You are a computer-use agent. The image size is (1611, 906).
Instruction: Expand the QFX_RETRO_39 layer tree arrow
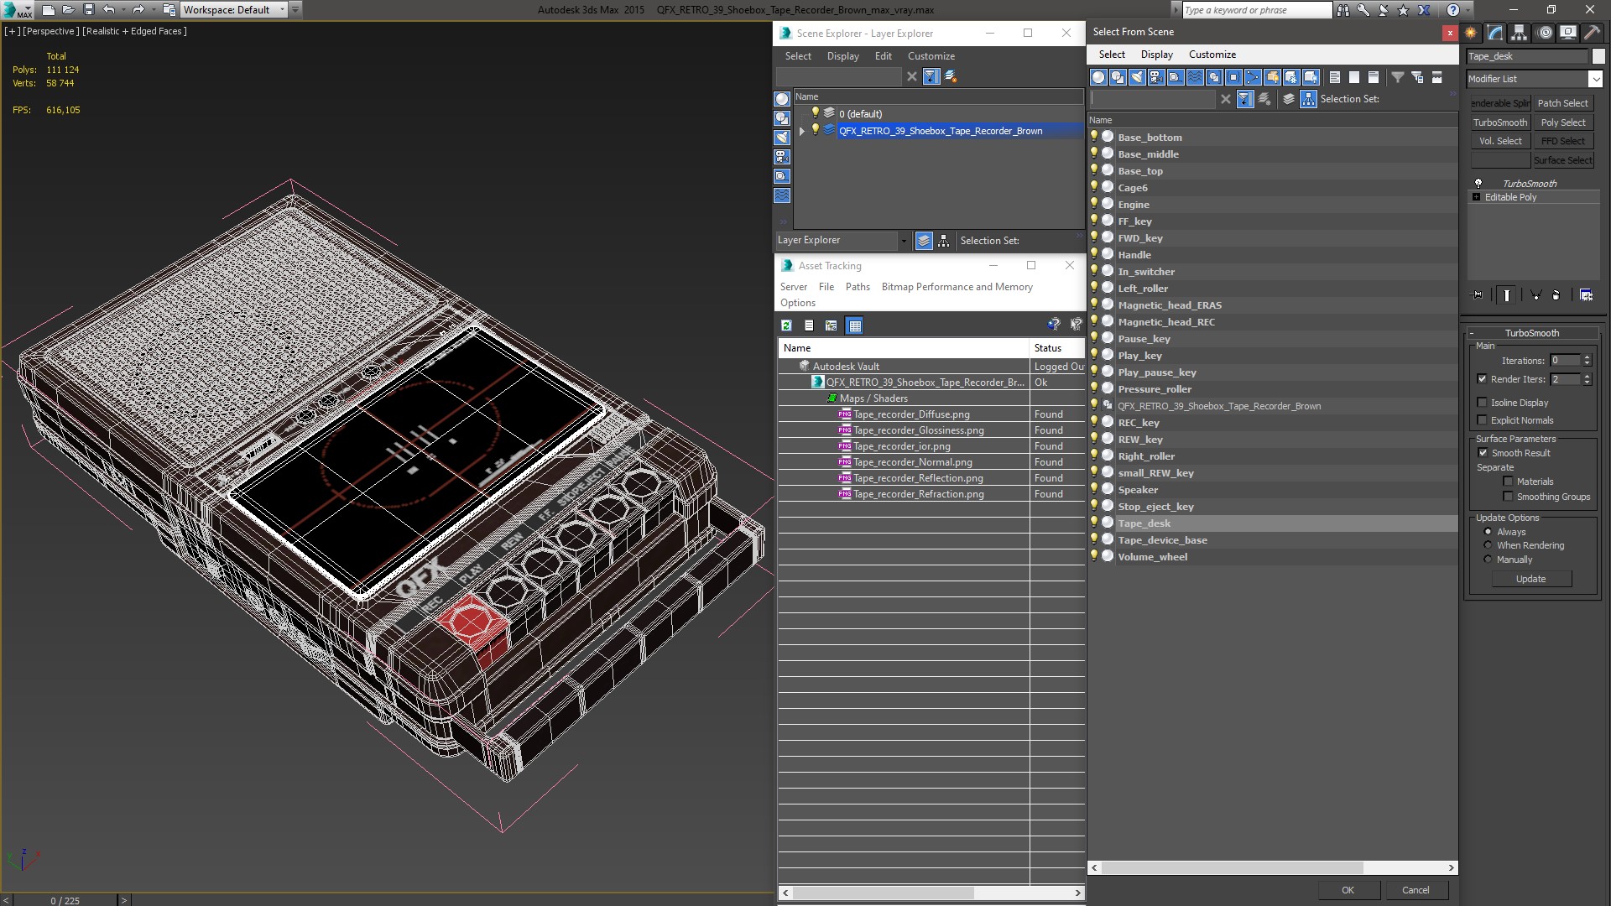802,131
